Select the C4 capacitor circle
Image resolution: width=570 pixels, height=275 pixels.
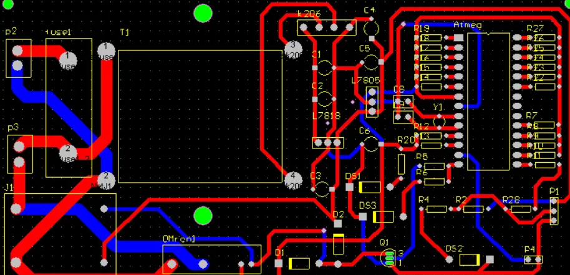(371, 28)
